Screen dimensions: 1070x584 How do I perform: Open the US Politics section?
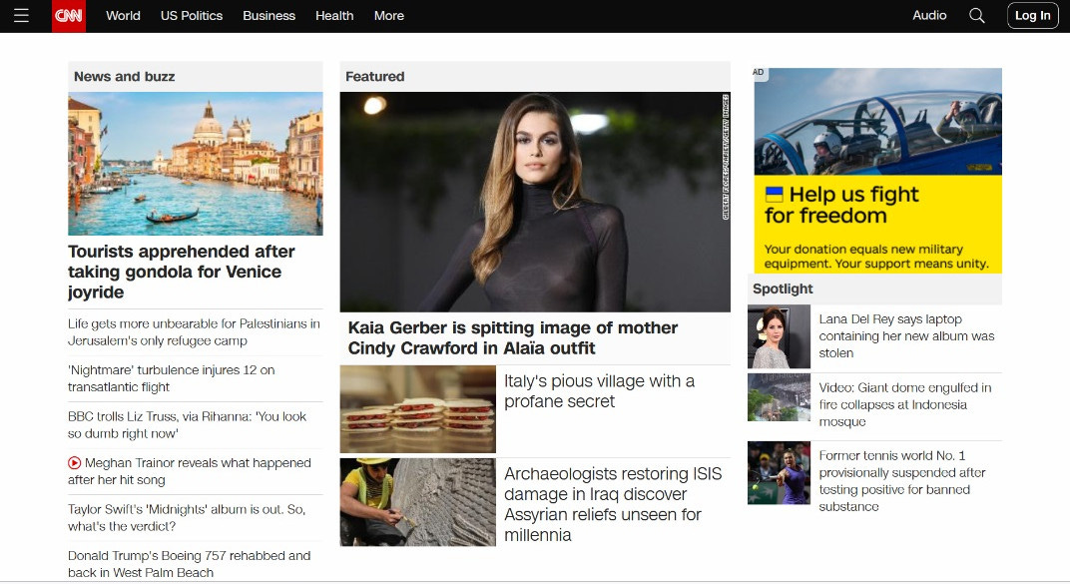192,16
